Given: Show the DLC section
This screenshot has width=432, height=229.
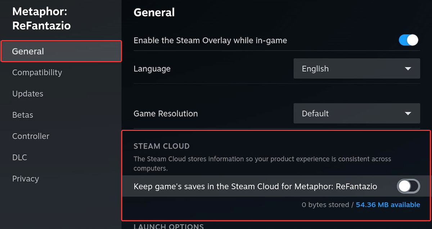Looking at the screenshot, I should [x=19, y=157].
